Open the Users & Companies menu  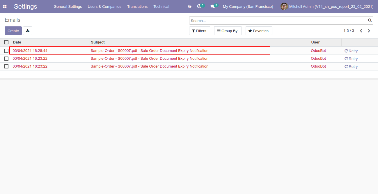point(104,6)
